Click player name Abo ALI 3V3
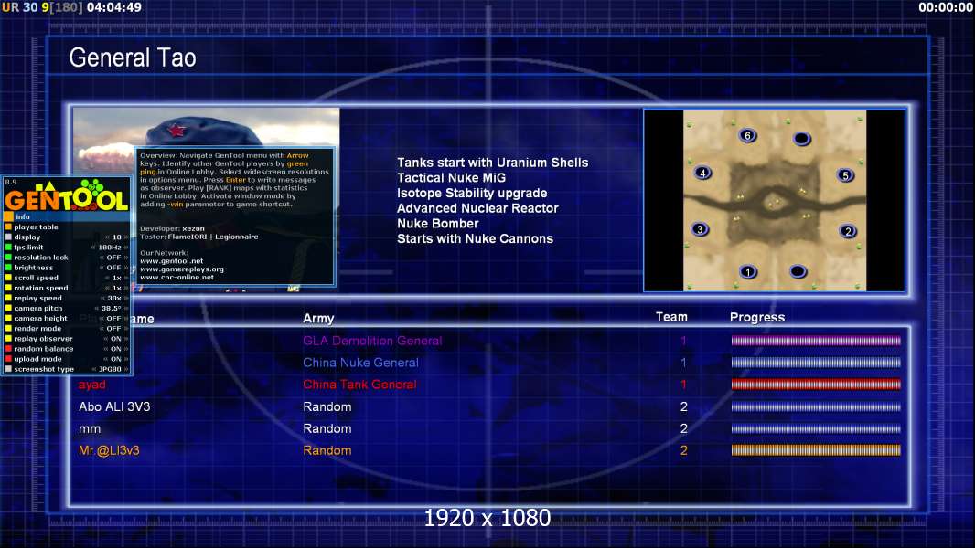975x548 pixels. [114, 406]
